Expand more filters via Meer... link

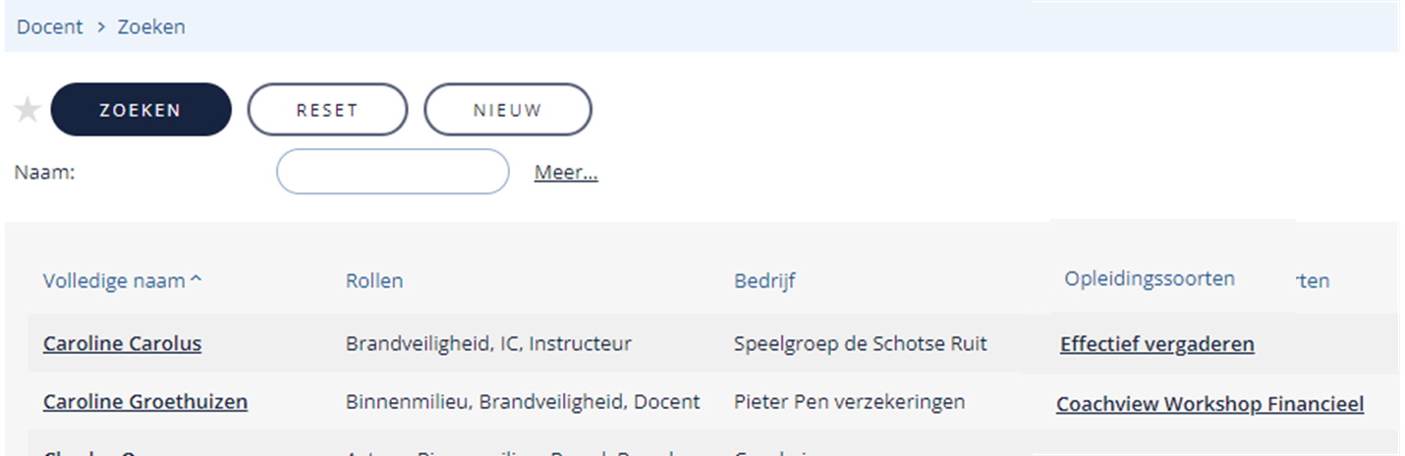(566, 174)
